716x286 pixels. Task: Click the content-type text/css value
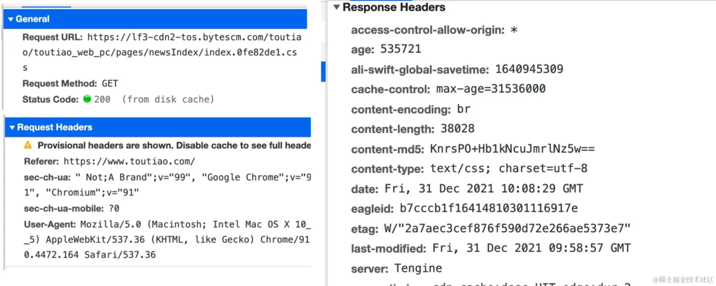pos(509,169)
